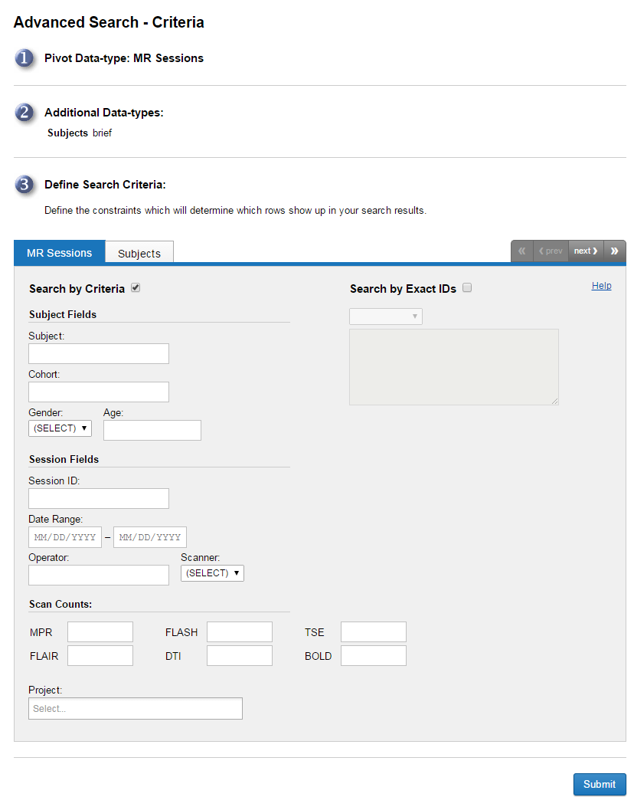Open the Help link
Image resolution: width=634 pixels, height=797 pixels.
pyautogui.click(x=602, y=285)
